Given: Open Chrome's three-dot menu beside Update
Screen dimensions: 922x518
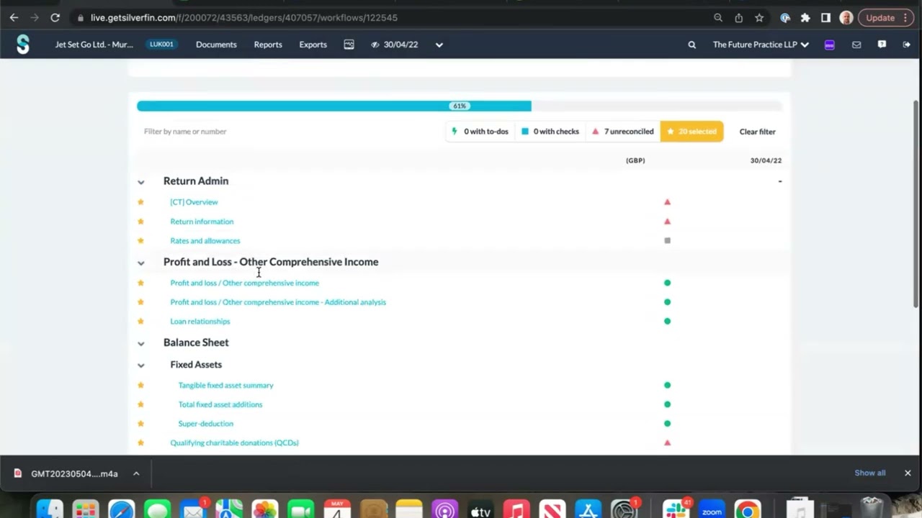Looking at the screenshot, I should click(905, 17).
